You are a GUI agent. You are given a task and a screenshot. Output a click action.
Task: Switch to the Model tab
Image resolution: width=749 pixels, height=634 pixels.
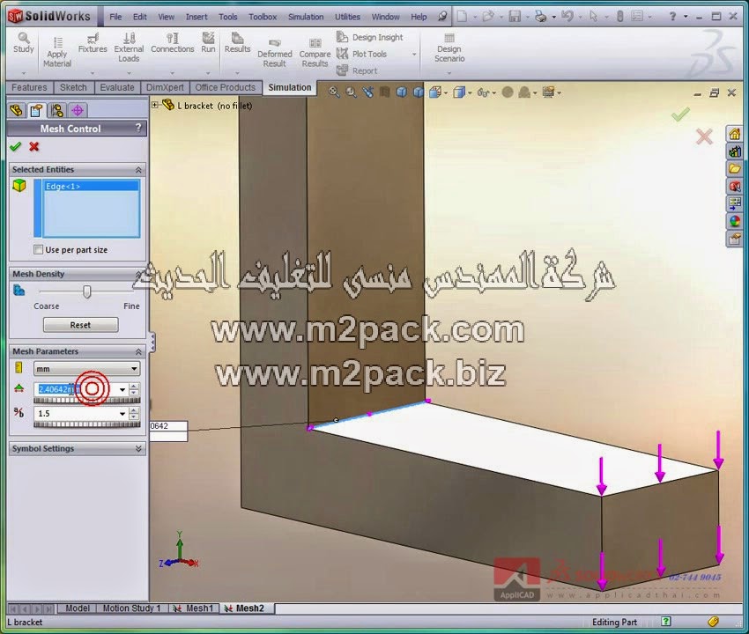pos(77,608)
